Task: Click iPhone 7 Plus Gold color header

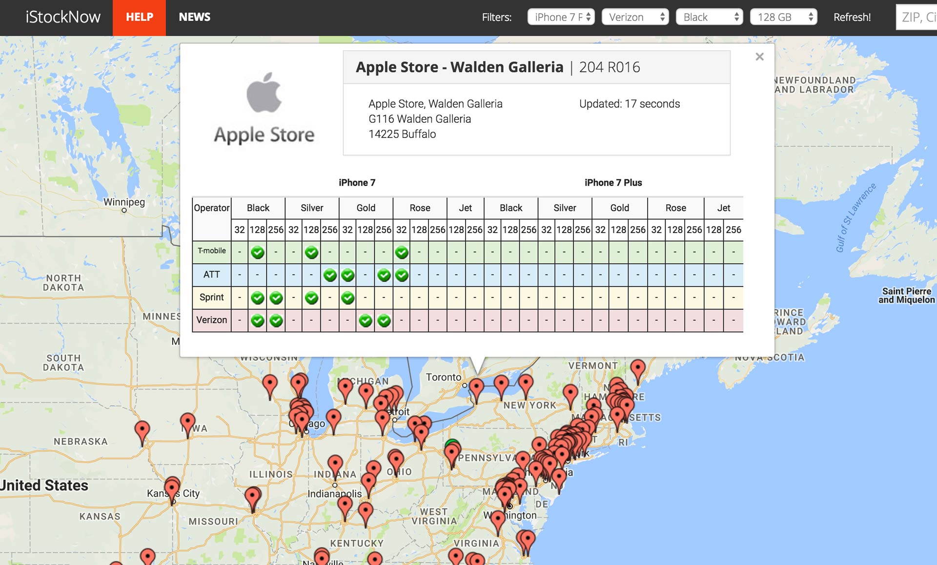Action: [619, 208]
